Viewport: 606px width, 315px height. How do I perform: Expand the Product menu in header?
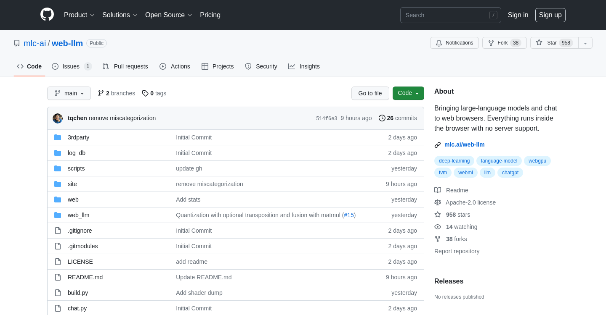79,15
